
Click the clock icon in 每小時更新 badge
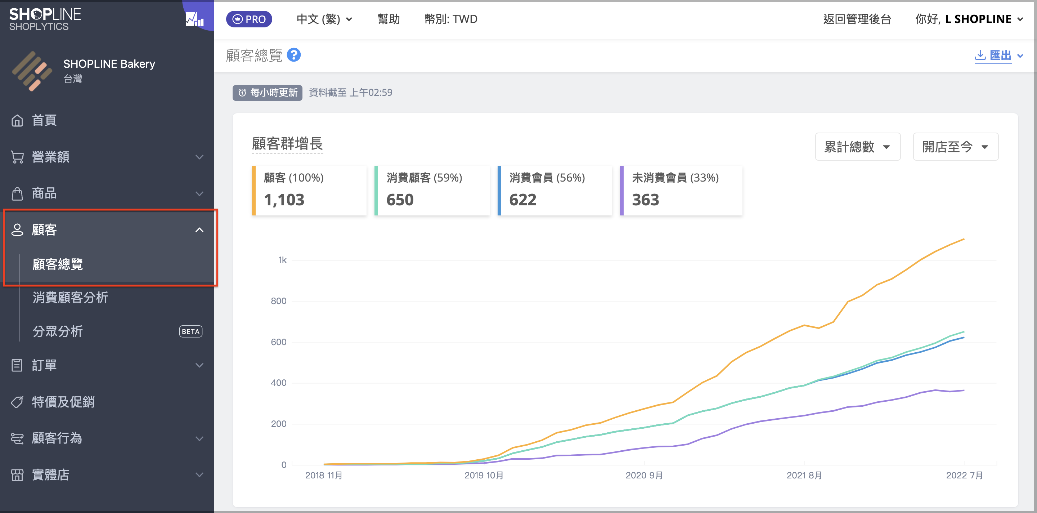tap(242, 93)
